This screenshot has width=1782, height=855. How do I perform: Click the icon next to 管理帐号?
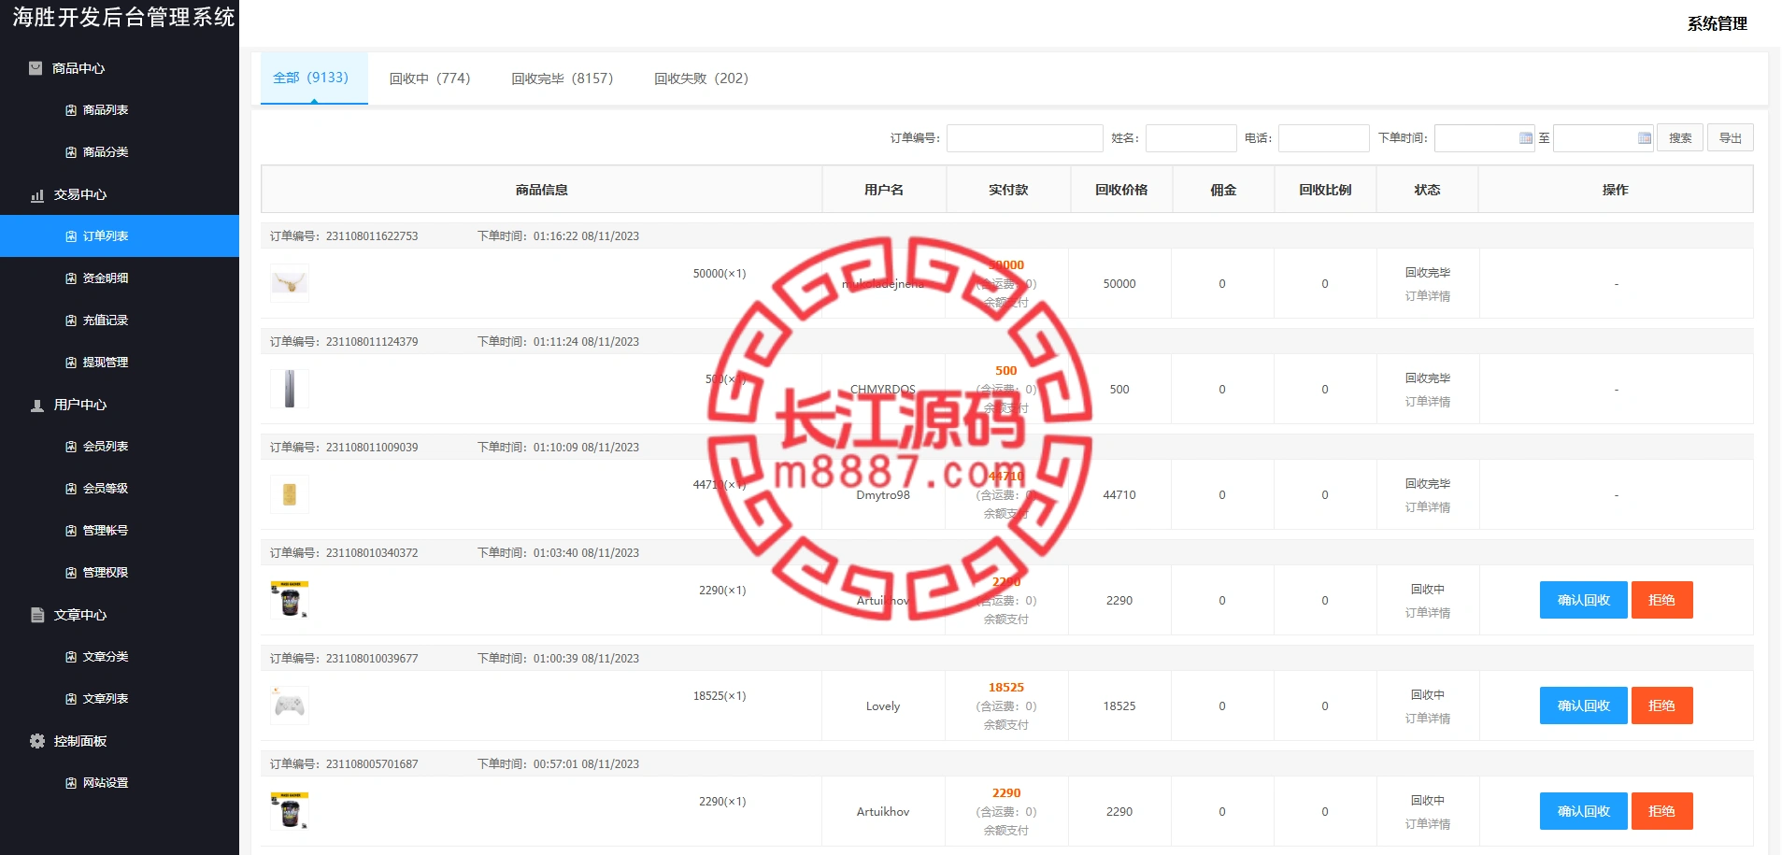(71, 531)
